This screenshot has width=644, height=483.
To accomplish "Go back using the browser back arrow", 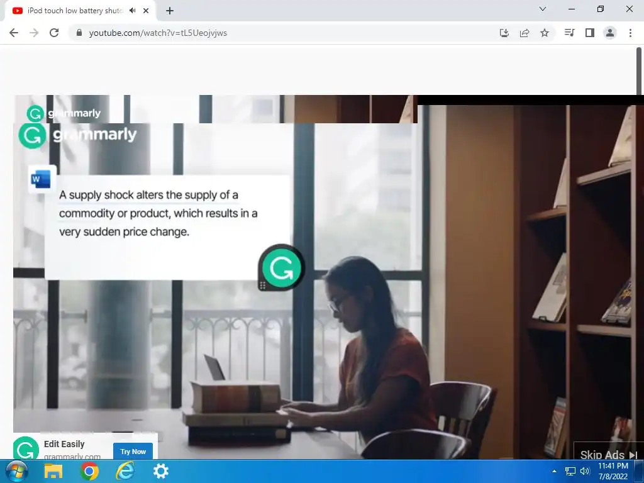I will (14, 33).
